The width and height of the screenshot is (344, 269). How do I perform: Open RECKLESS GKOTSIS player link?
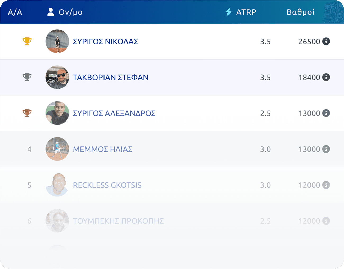107,185
